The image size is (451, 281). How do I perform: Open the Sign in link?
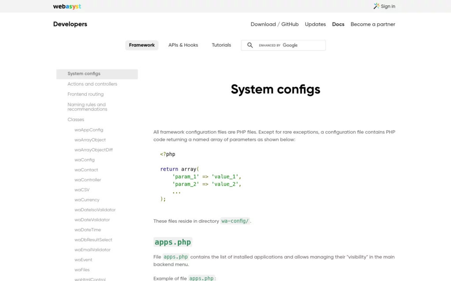[388, 6]
